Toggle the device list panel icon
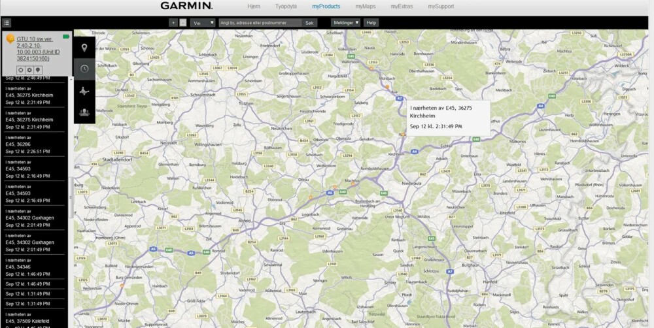Image resolution: width=654 pixels, height=328 pixels. coord(7,23)
